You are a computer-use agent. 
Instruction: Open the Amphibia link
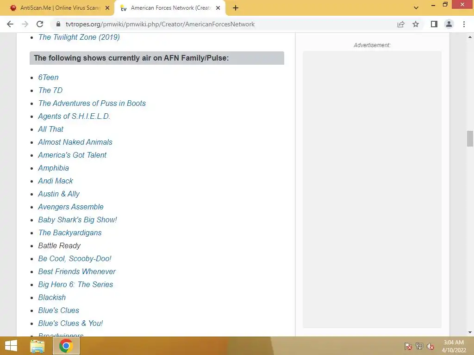[54, 168]
